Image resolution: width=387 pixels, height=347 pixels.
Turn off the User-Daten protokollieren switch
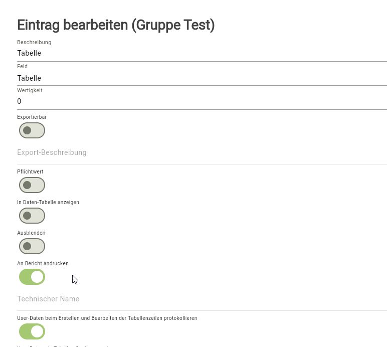coord(32,331)
